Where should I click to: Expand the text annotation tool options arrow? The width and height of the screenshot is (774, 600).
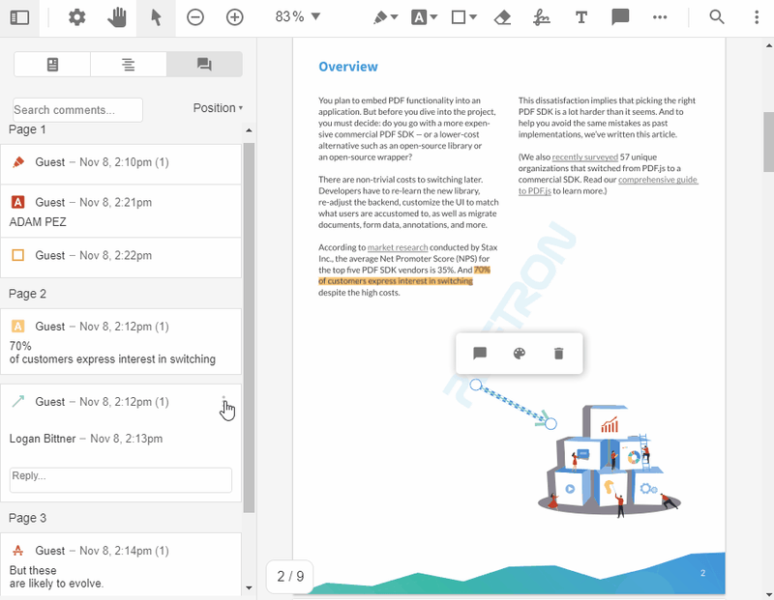[x=433, y=17]
